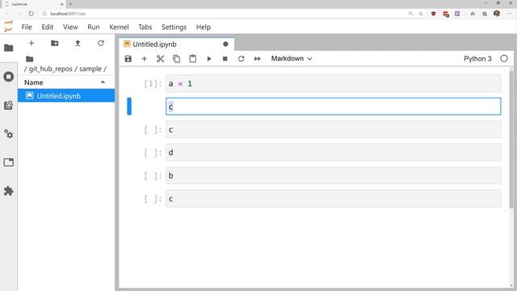Open the Settings menu

coord(174,27)
